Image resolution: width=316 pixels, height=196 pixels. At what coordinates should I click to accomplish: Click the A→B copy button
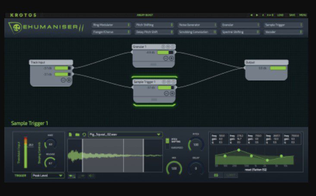click(x=270, y=15)
